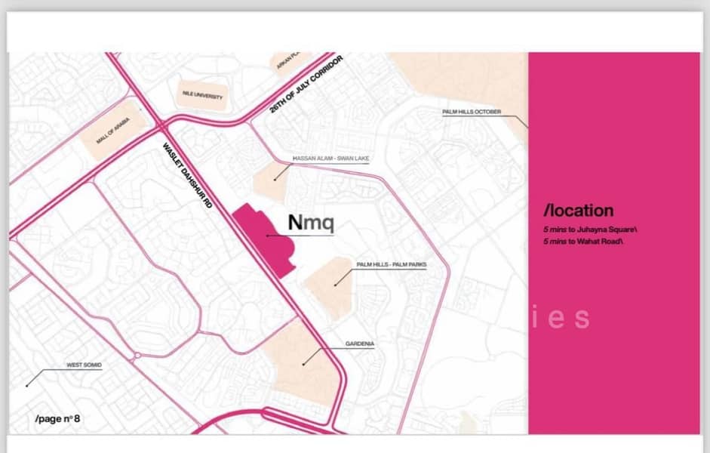Click the West Somid label
This screenshot has width=710, height=453.
(84, 365)
